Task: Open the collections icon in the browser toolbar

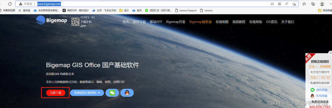Action: tap(313, 4)
